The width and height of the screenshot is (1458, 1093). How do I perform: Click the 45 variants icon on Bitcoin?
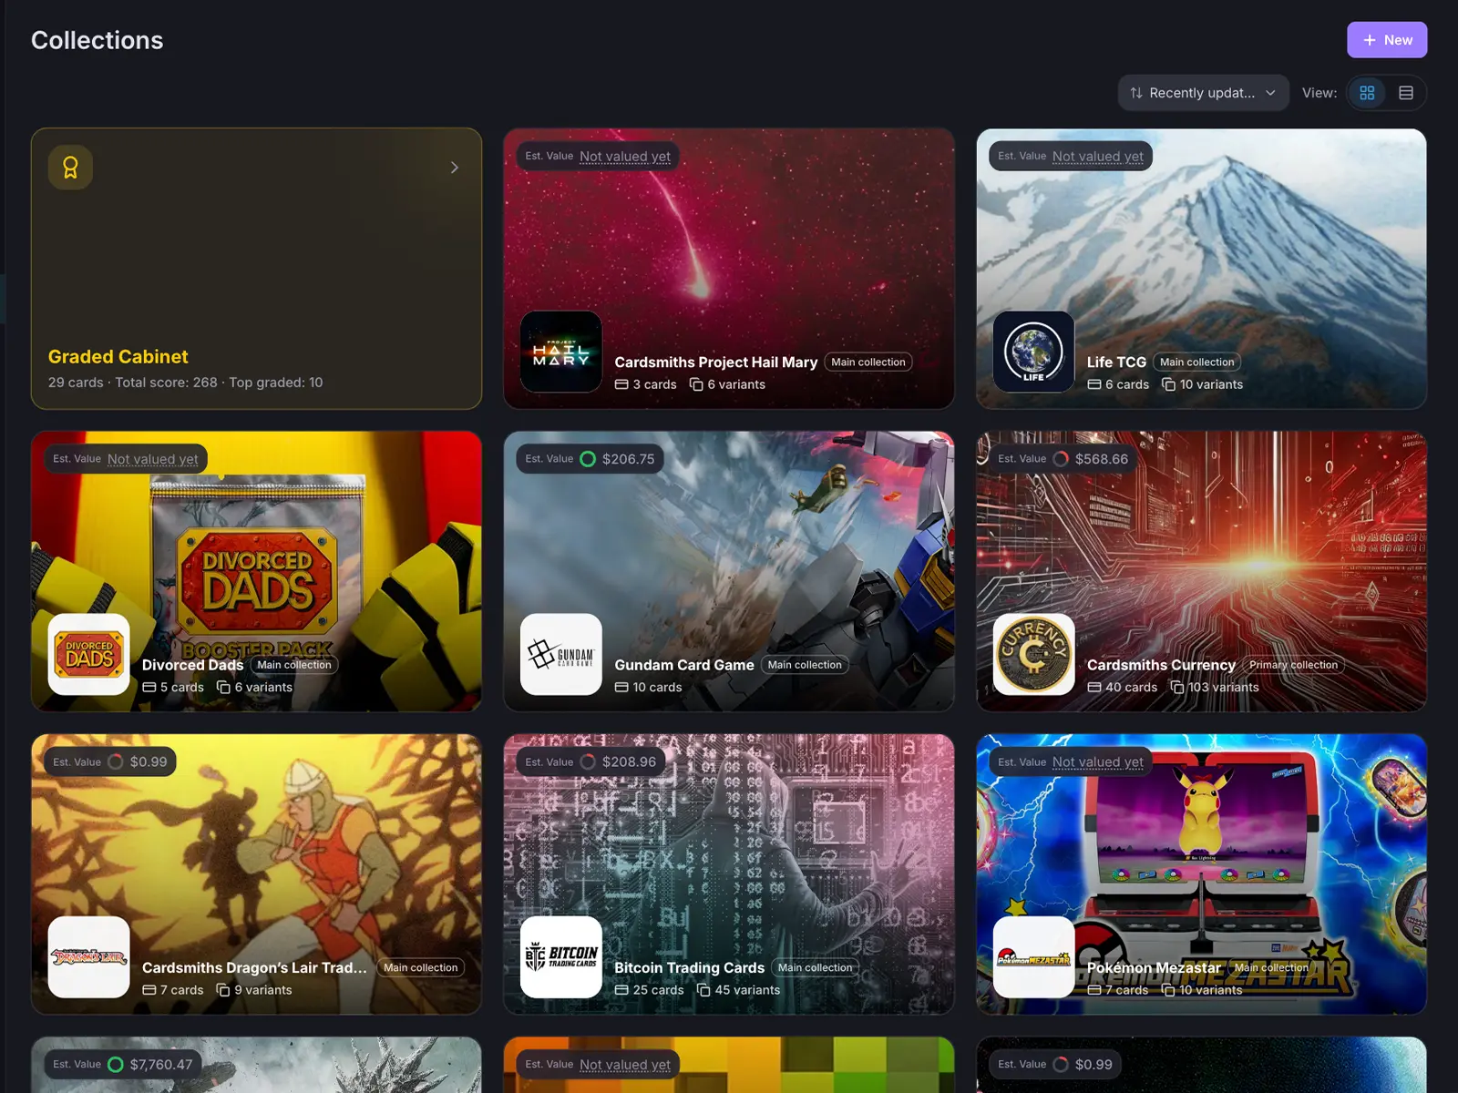click(703, 990)
